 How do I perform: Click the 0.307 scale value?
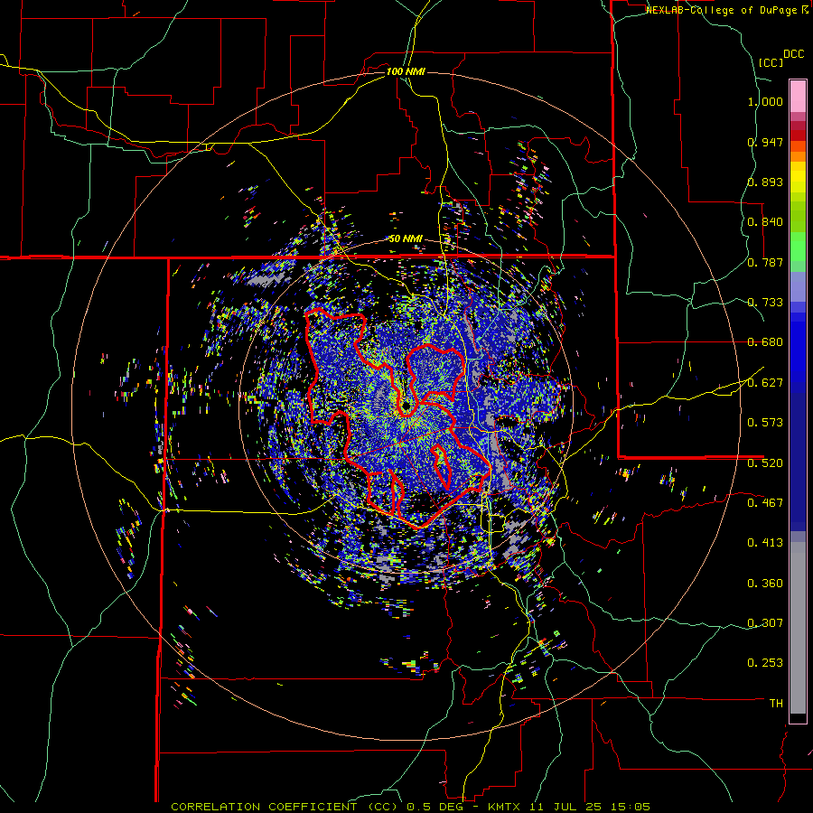pyautogui.click(x=765, y=622)
